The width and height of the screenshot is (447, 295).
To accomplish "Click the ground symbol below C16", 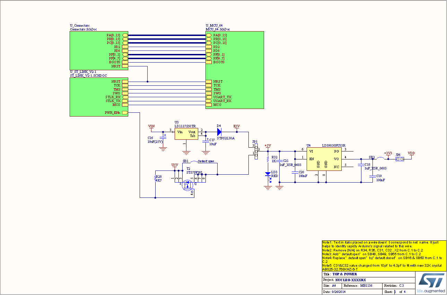I will point(163,149).
